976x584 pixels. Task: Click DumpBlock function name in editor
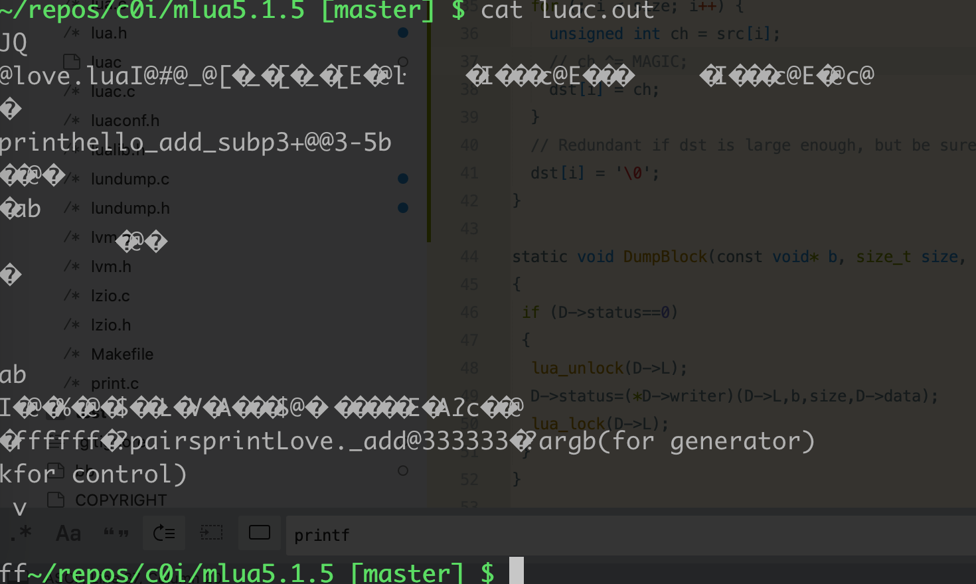click(665, 257)
